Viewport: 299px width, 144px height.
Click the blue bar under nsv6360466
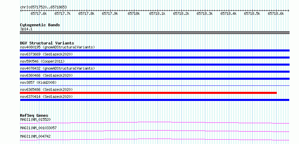pos(155,79)
